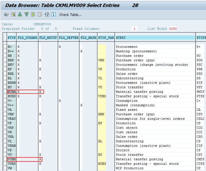Image resolution: width=206 pixels, height=171 pixels.
Task: Select the PTYP column header
Action: 11,38
